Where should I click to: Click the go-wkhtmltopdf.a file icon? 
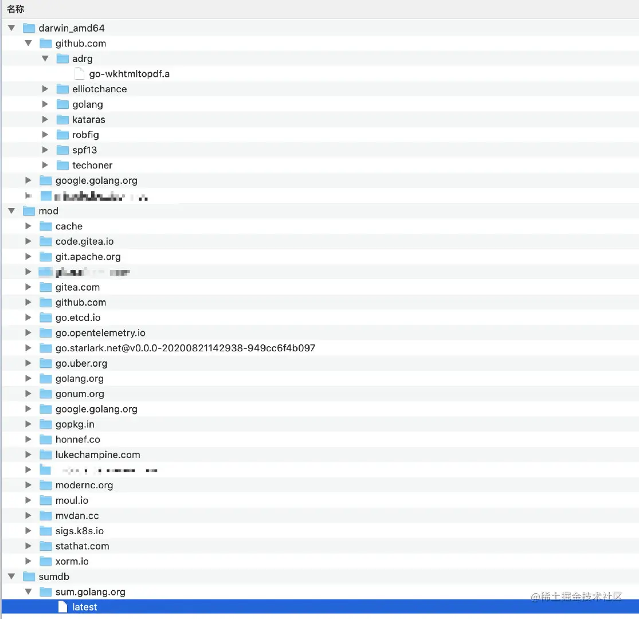click(80, 74)
